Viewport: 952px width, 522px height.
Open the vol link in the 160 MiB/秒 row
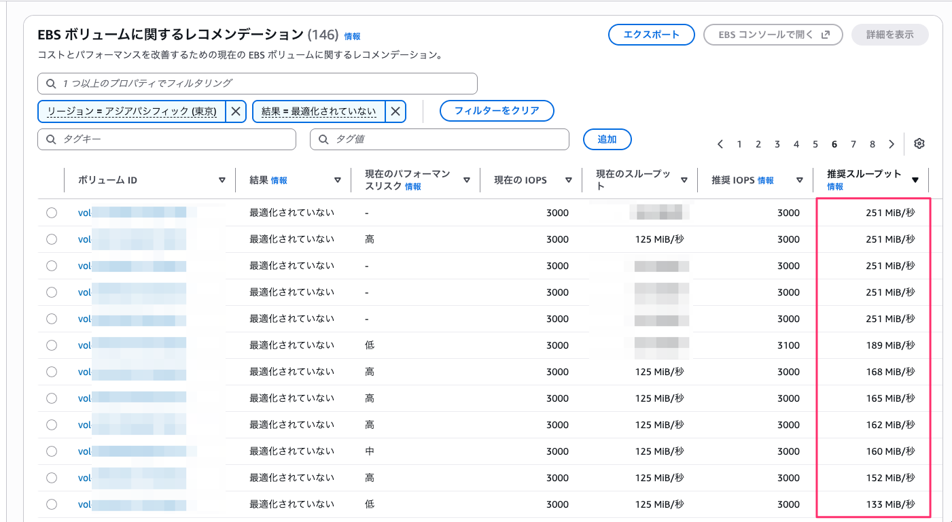pos(84,451)
